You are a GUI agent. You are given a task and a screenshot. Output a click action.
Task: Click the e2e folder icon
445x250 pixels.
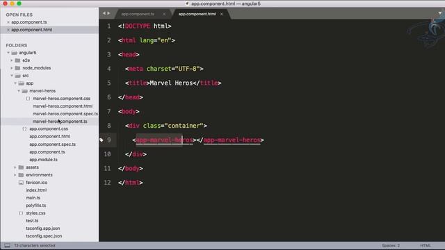(x=17, y=60)
